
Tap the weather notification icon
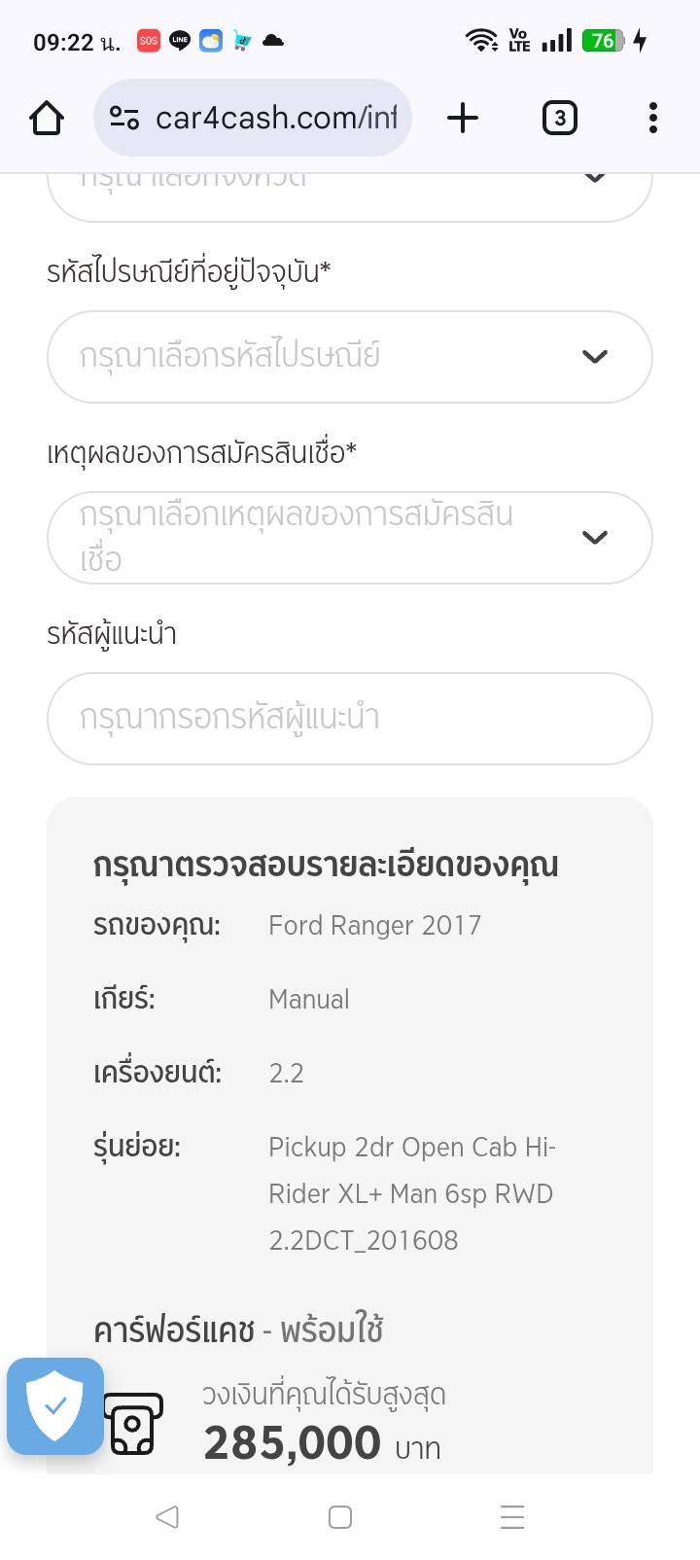coord(211,41)
